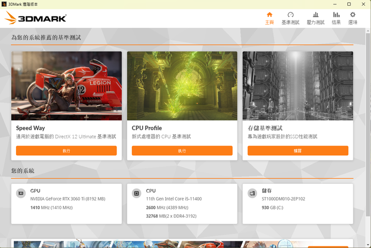Select the 選項 tab label
Screen dimensions: 371x248
click(x=352, y=23)
